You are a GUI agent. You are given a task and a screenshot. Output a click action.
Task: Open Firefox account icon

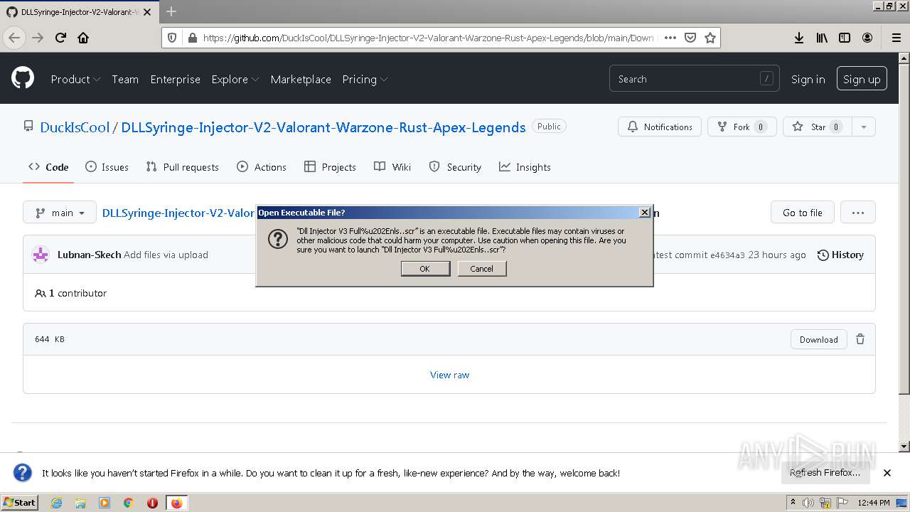(867, 38)
